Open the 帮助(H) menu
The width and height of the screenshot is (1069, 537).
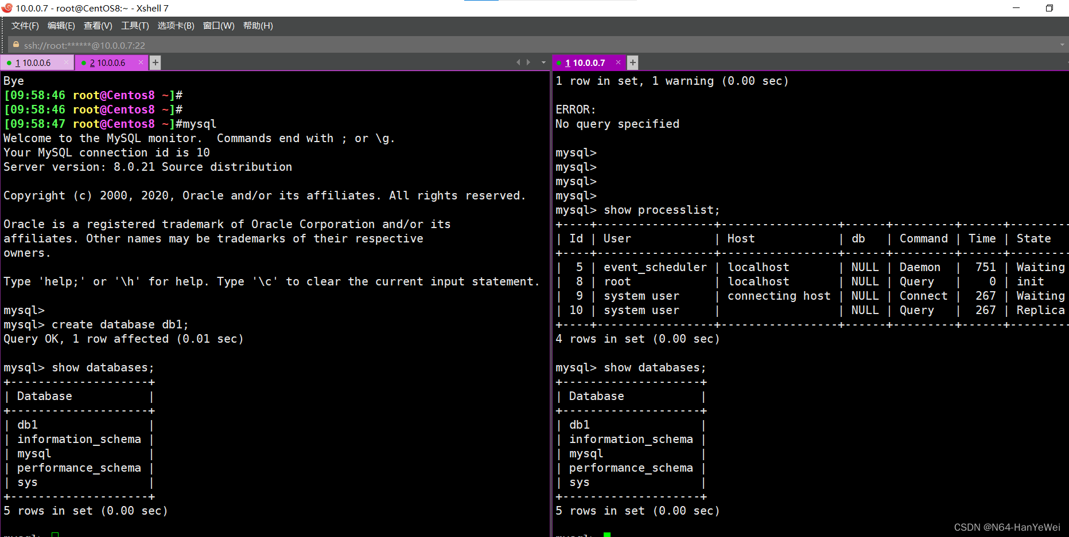(258, 25)
